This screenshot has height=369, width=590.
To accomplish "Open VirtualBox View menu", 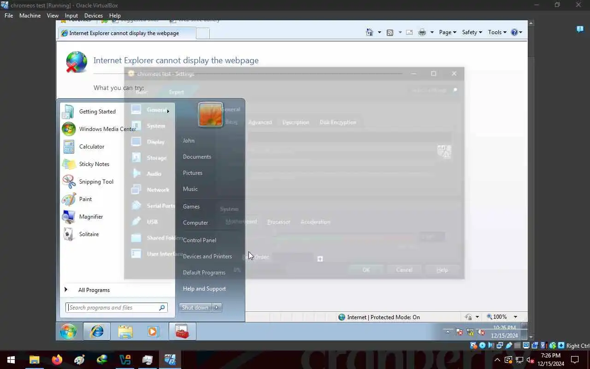I will 53,16.
